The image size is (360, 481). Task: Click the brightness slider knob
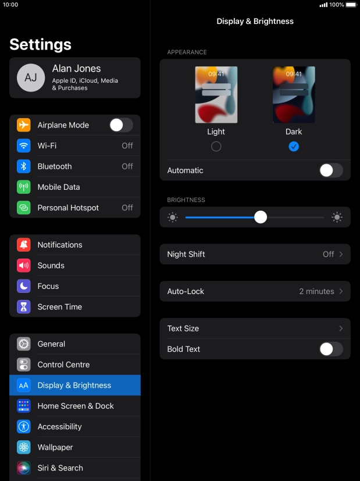[x=261, y=217]
